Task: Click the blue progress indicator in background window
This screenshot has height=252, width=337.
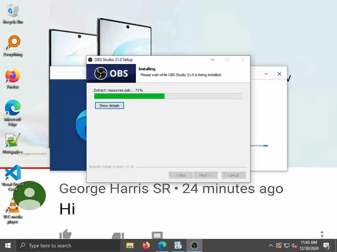Action: coord(266,146)
